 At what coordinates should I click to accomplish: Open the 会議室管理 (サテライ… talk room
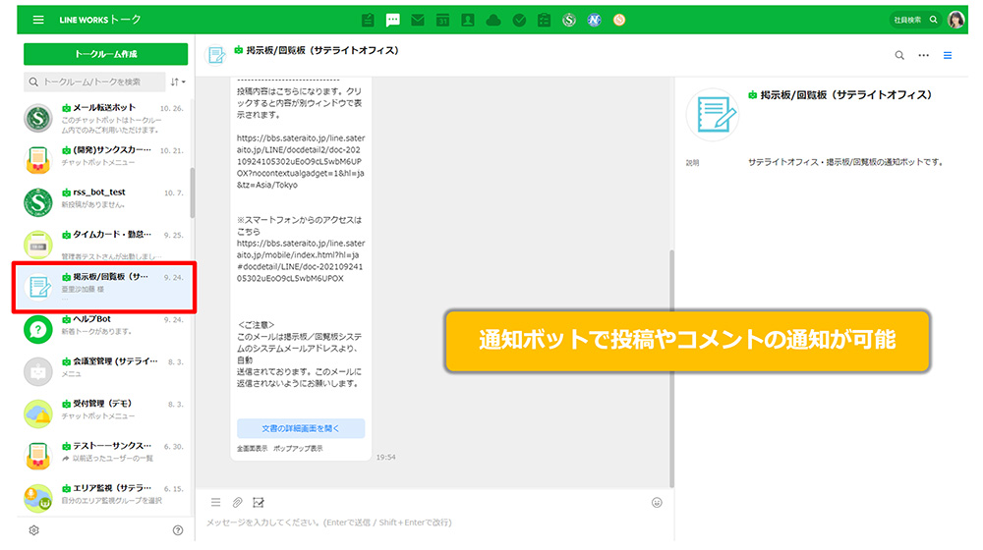click(x=104, y=370)
